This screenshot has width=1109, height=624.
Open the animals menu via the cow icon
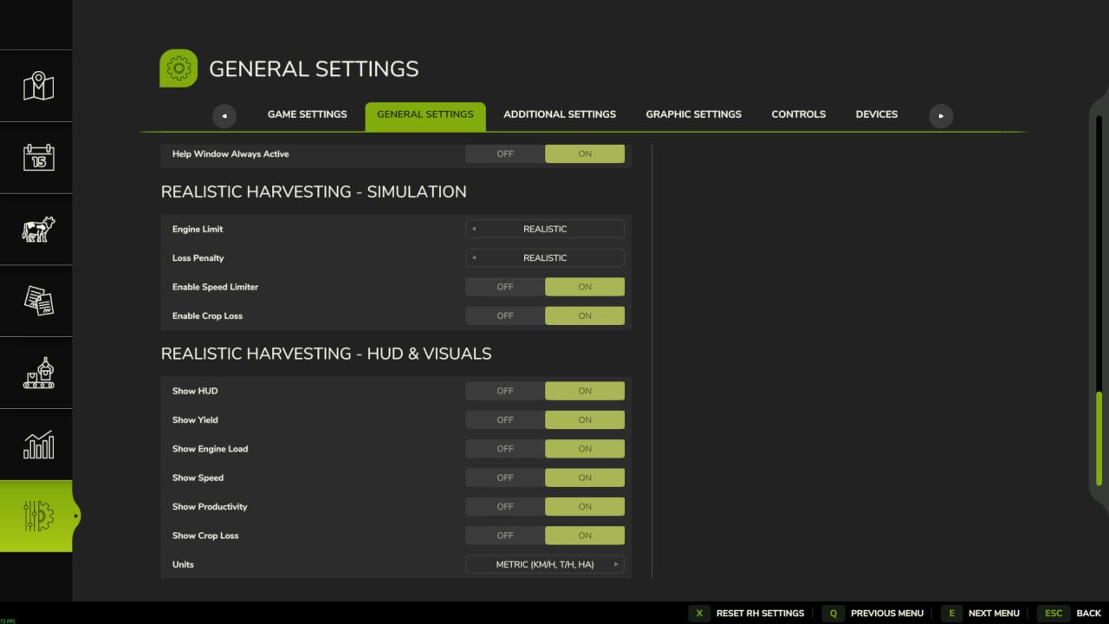[36, 230]
